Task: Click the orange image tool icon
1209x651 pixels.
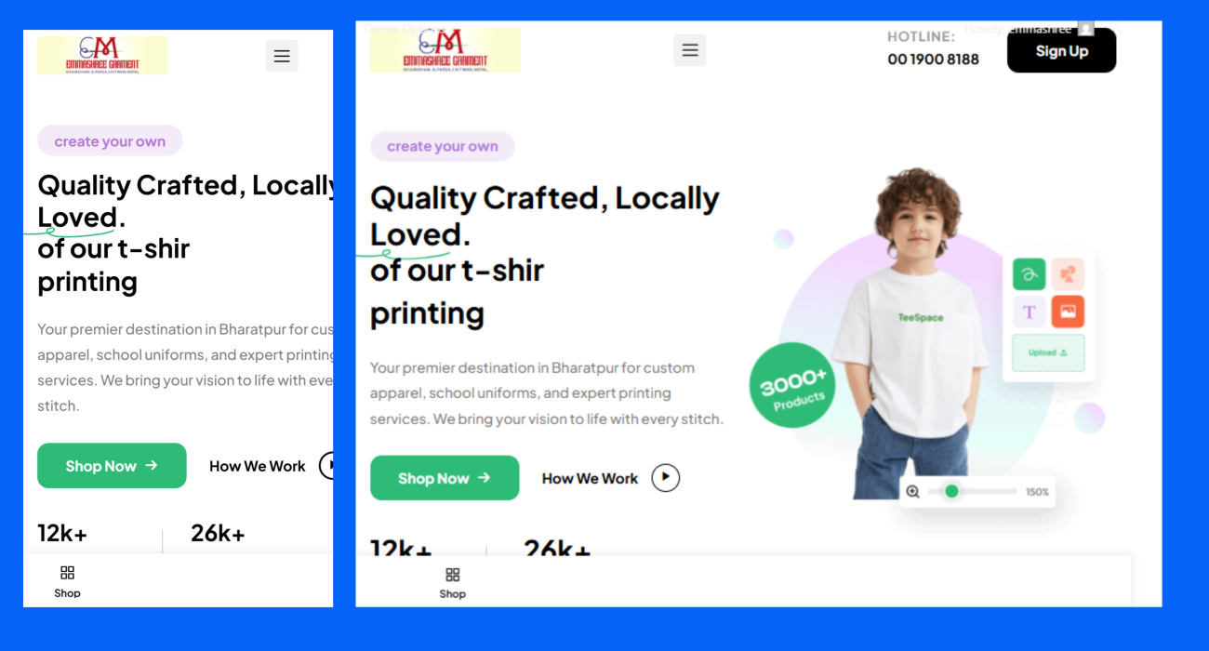Action: coord(1068,312)
